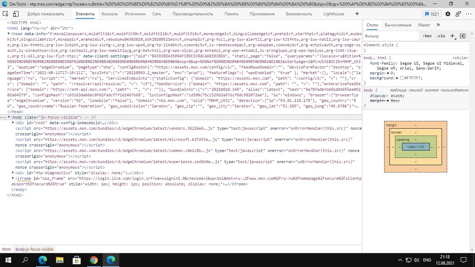Select the <!DOCTYPE html> line
The width and height of the screenshot is (475, 267).
tap(24, 23)
